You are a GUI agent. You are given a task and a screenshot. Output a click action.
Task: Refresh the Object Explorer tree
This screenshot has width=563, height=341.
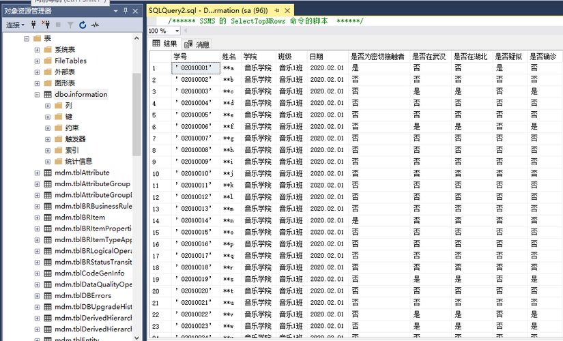pos(83,25)
